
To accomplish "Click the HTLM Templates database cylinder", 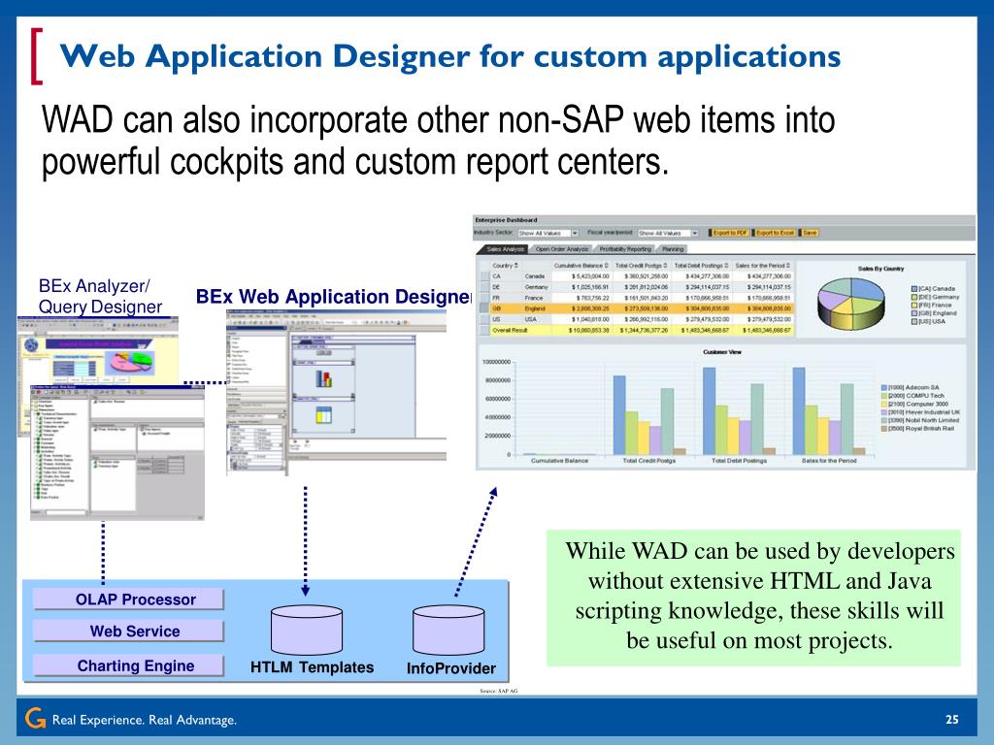I will 307,630.
